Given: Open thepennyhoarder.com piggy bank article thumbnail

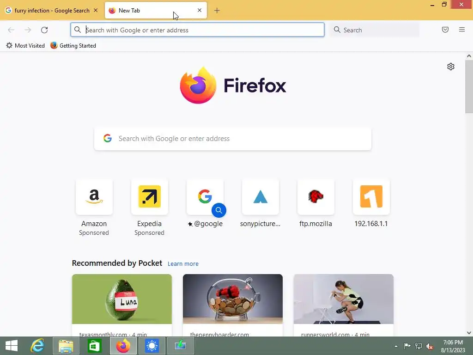Looking at the screenshot, I should click(x=233, y=299).
